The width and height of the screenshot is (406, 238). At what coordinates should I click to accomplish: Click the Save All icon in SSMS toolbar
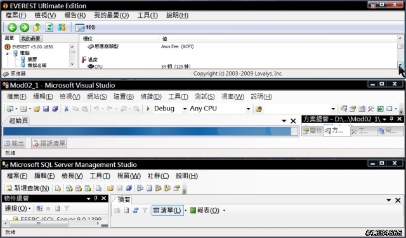tap(129, 188)
